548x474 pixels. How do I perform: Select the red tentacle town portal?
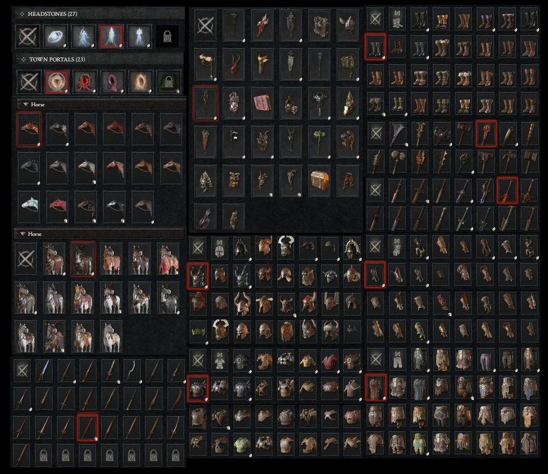coord(85,82)
